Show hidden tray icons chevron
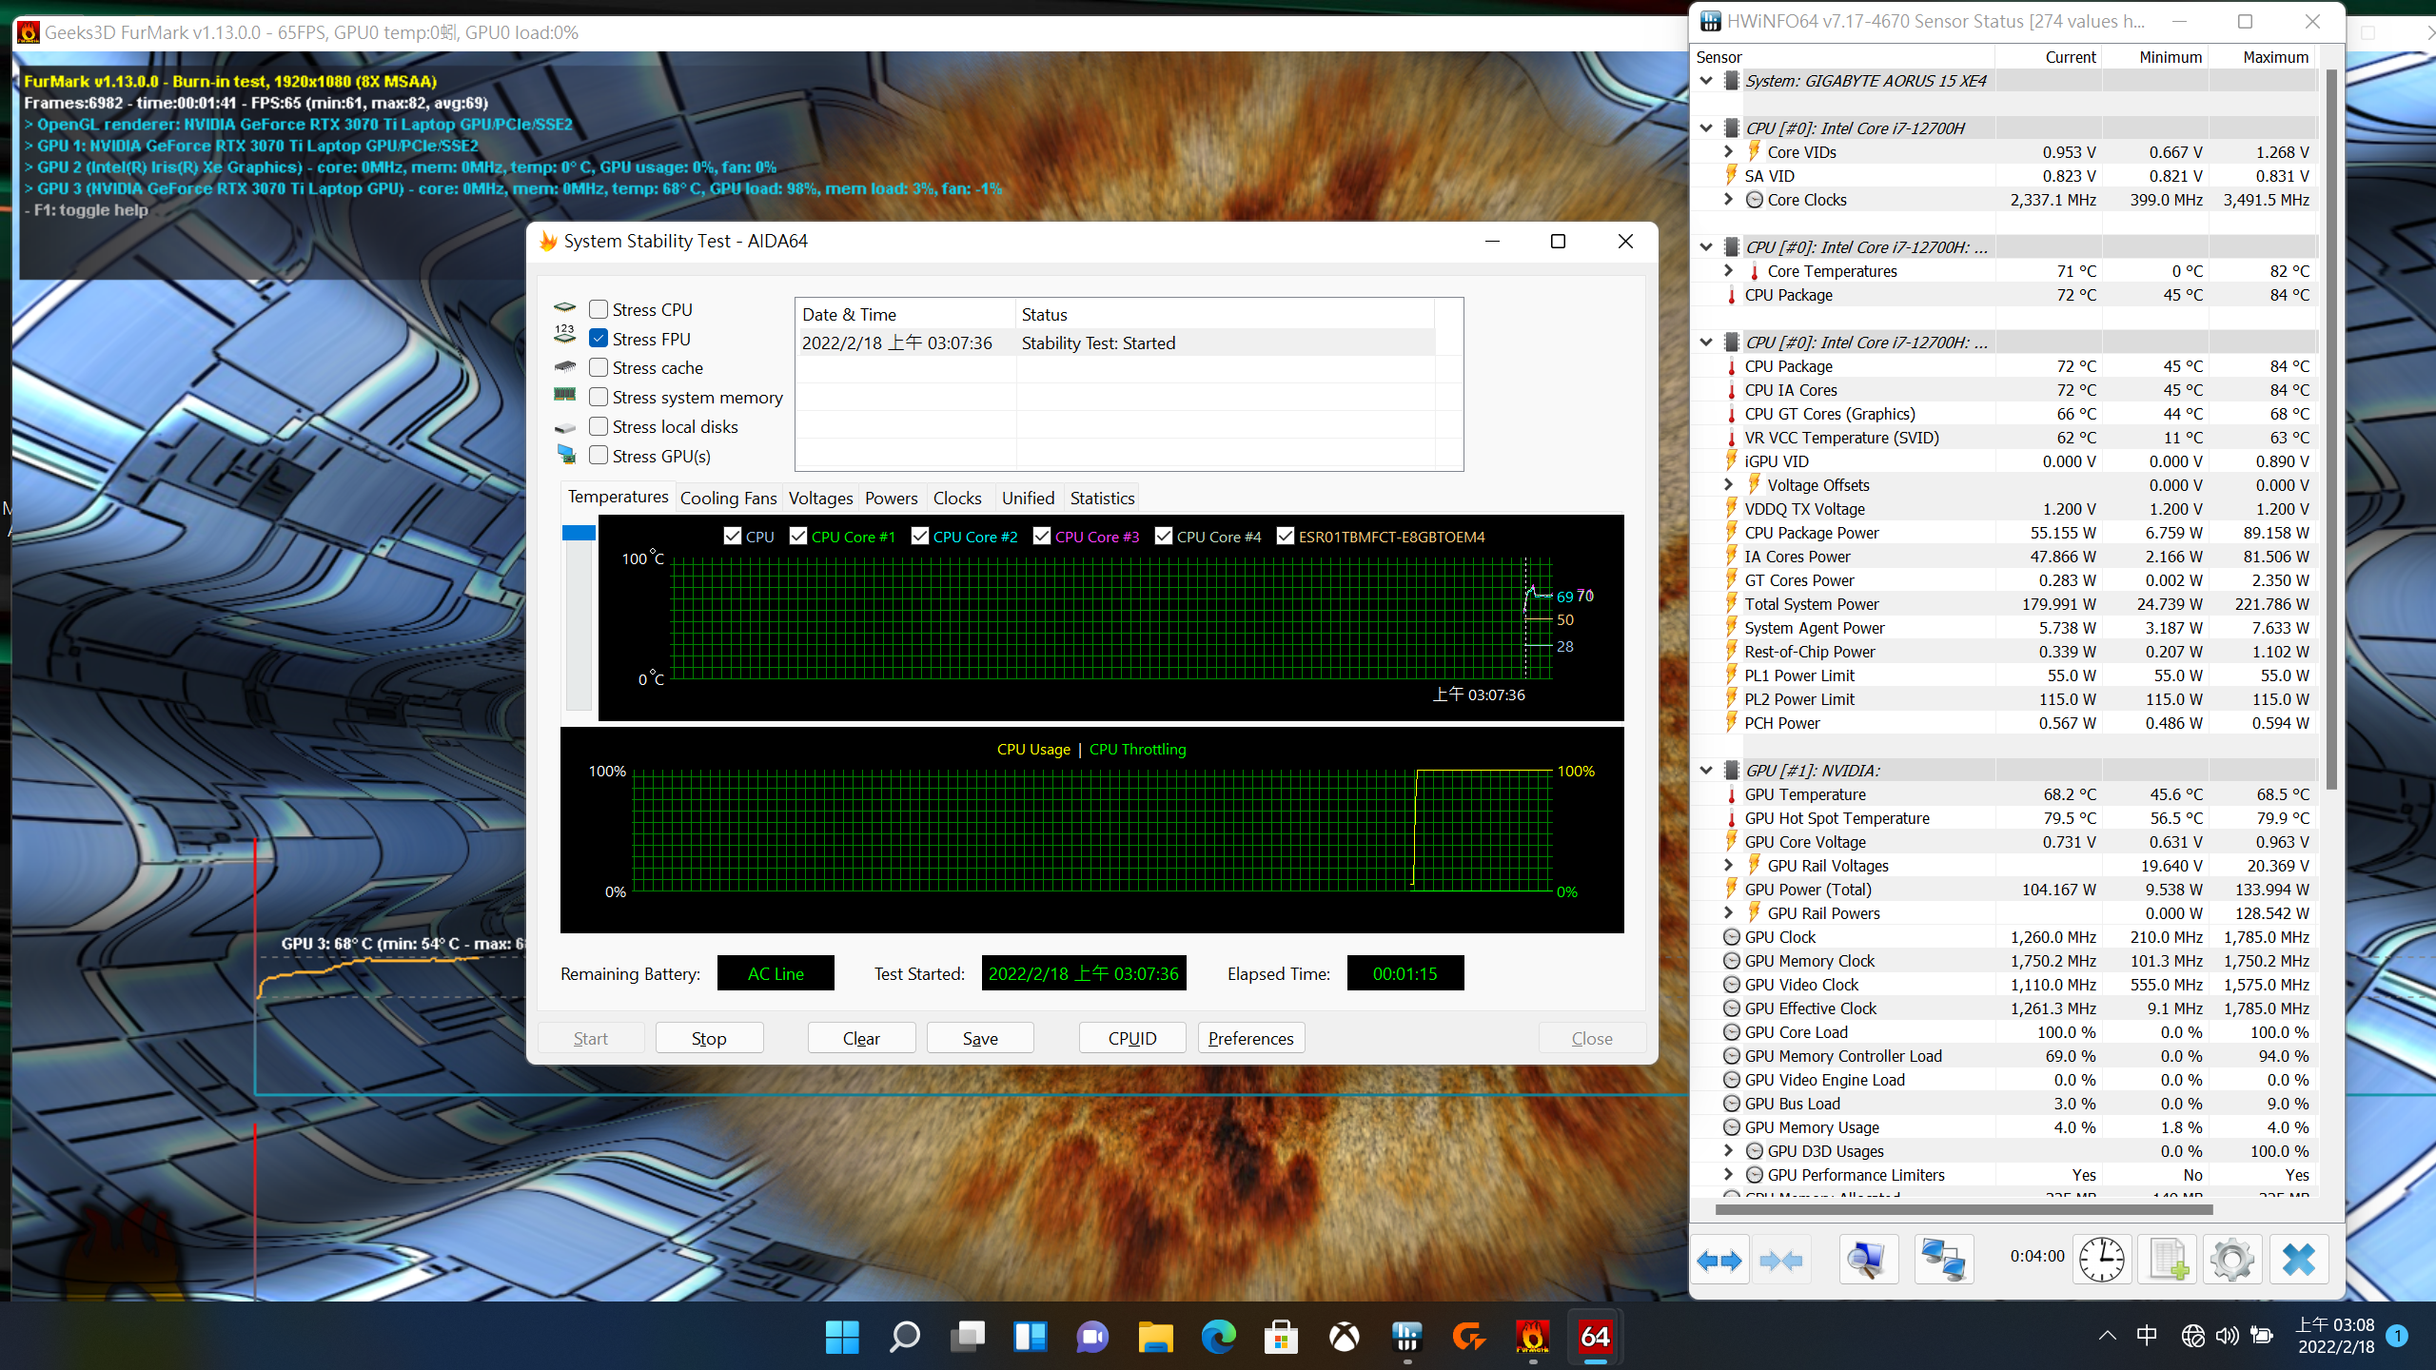 2108,1336
